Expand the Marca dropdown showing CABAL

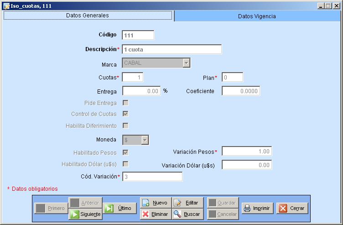[186, 63]
